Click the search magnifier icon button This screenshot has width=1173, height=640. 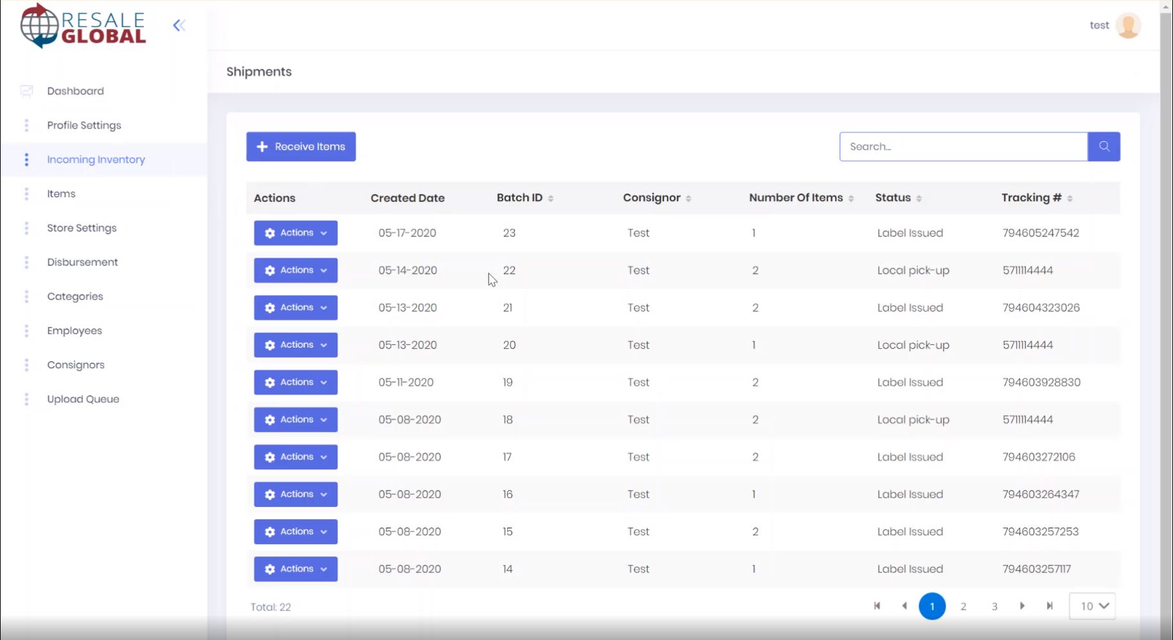coord(1104,147)
